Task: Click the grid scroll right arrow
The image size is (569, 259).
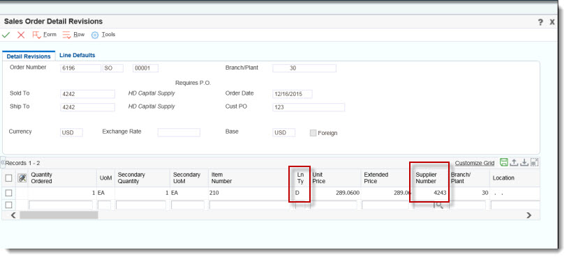Action: click(529, 215)
